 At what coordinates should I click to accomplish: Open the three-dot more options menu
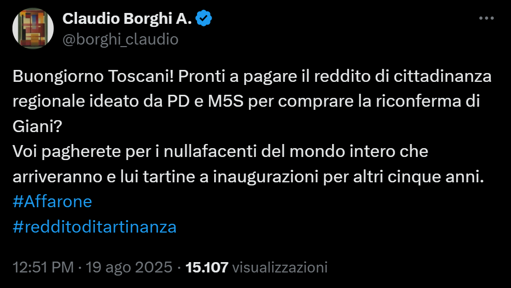pos(487,18)
